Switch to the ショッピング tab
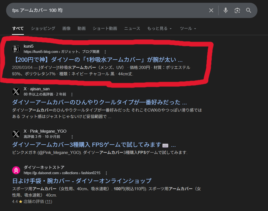Screen dimensions: 268x211 (43, 29)
